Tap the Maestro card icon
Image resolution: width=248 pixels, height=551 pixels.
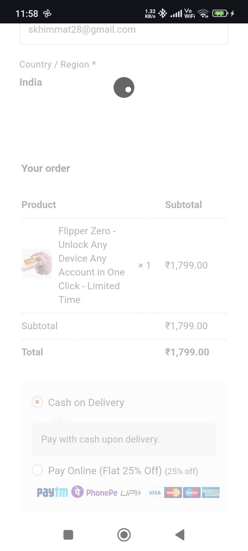point(192,493)
